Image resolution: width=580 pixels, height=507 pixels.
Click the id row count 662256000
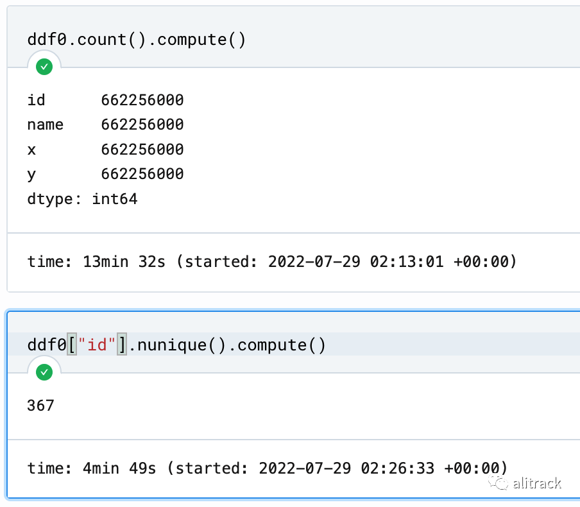[142, 100]
